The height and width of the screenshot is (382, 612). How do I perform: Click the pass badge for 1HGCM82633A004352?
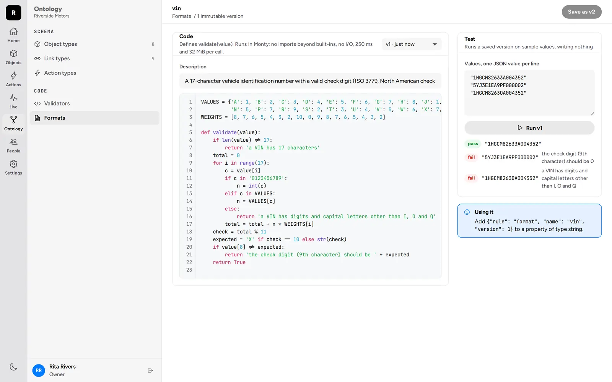(473, 144)
